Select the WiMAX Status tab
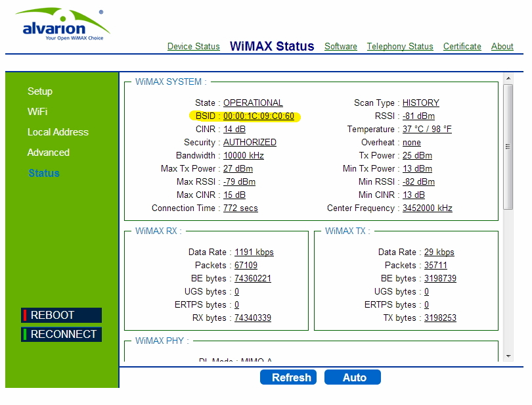Screen dimensions: 532x405 pyautogui.click(x=272, y=46)
